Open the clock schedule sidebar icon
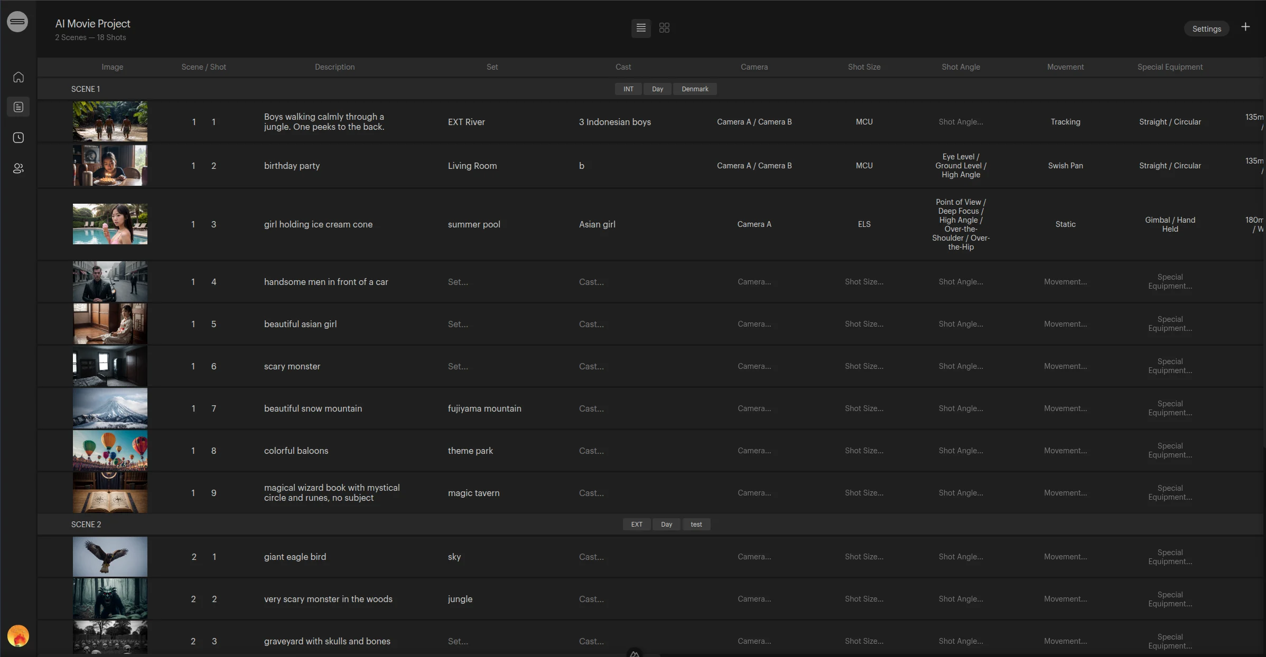The image size is (1266, 657). [18, 138]
